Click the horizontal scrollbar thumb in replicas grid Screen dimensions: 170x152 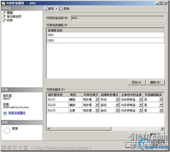pos(81,128)
